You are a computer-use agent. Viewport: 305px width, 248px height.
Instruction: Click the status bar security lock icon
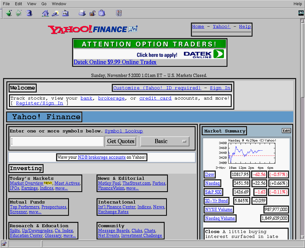point(4,244)
